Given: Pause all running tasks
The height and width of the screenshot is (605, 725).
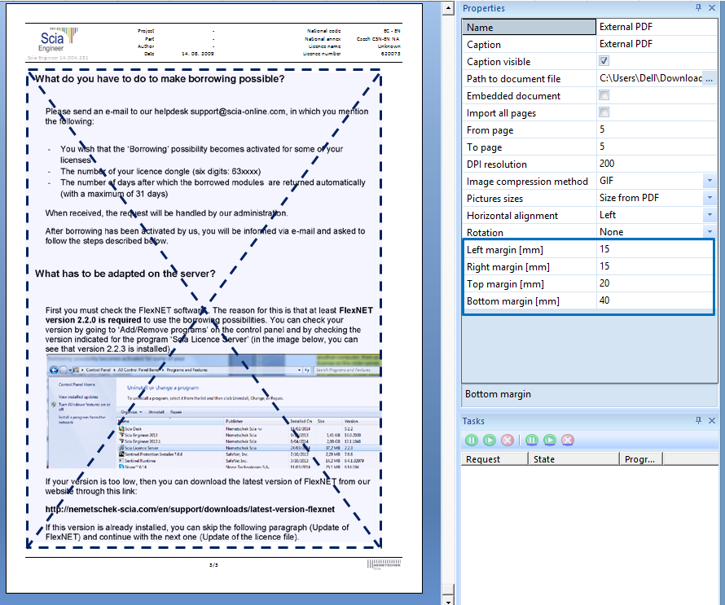Looking at the screenshot, I should [530, 439].
